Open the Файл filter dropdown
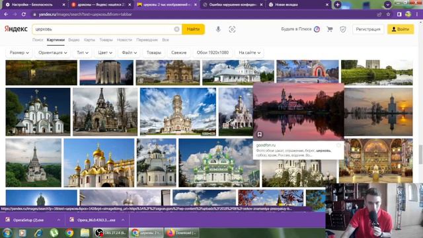The height and width of the screenshot is (238, 423). [130, 53]
